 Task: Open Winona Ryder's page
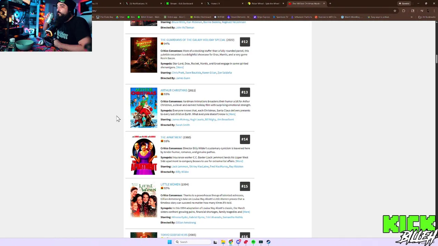coord(180,217)
